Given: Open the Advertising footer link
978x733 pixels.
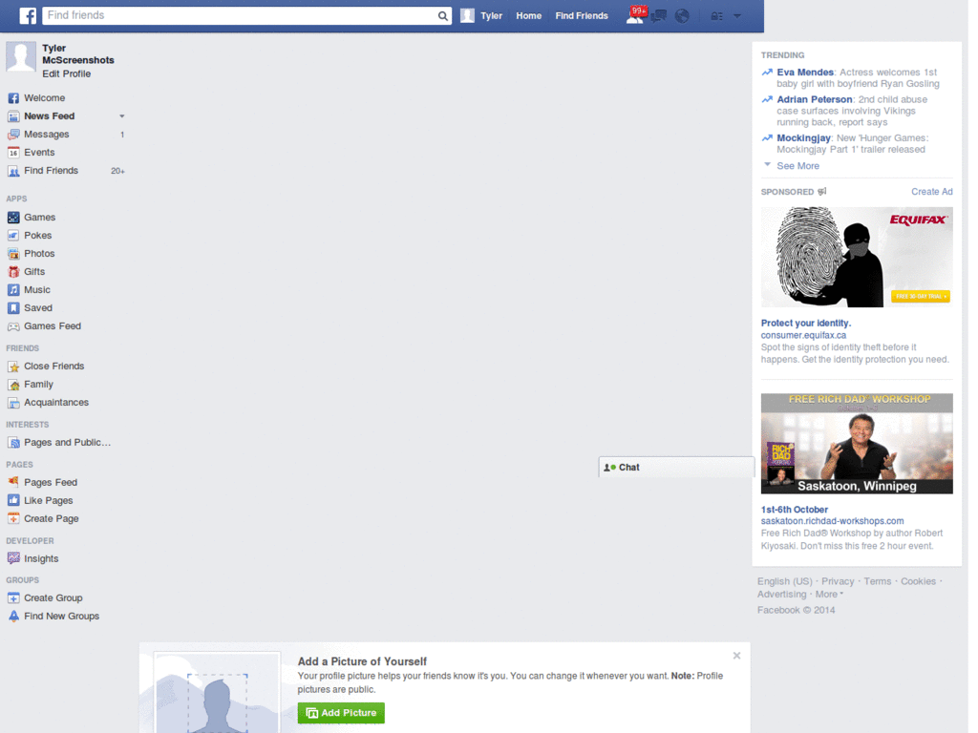Looking at the screenshot, I should [x=781, y=594].
